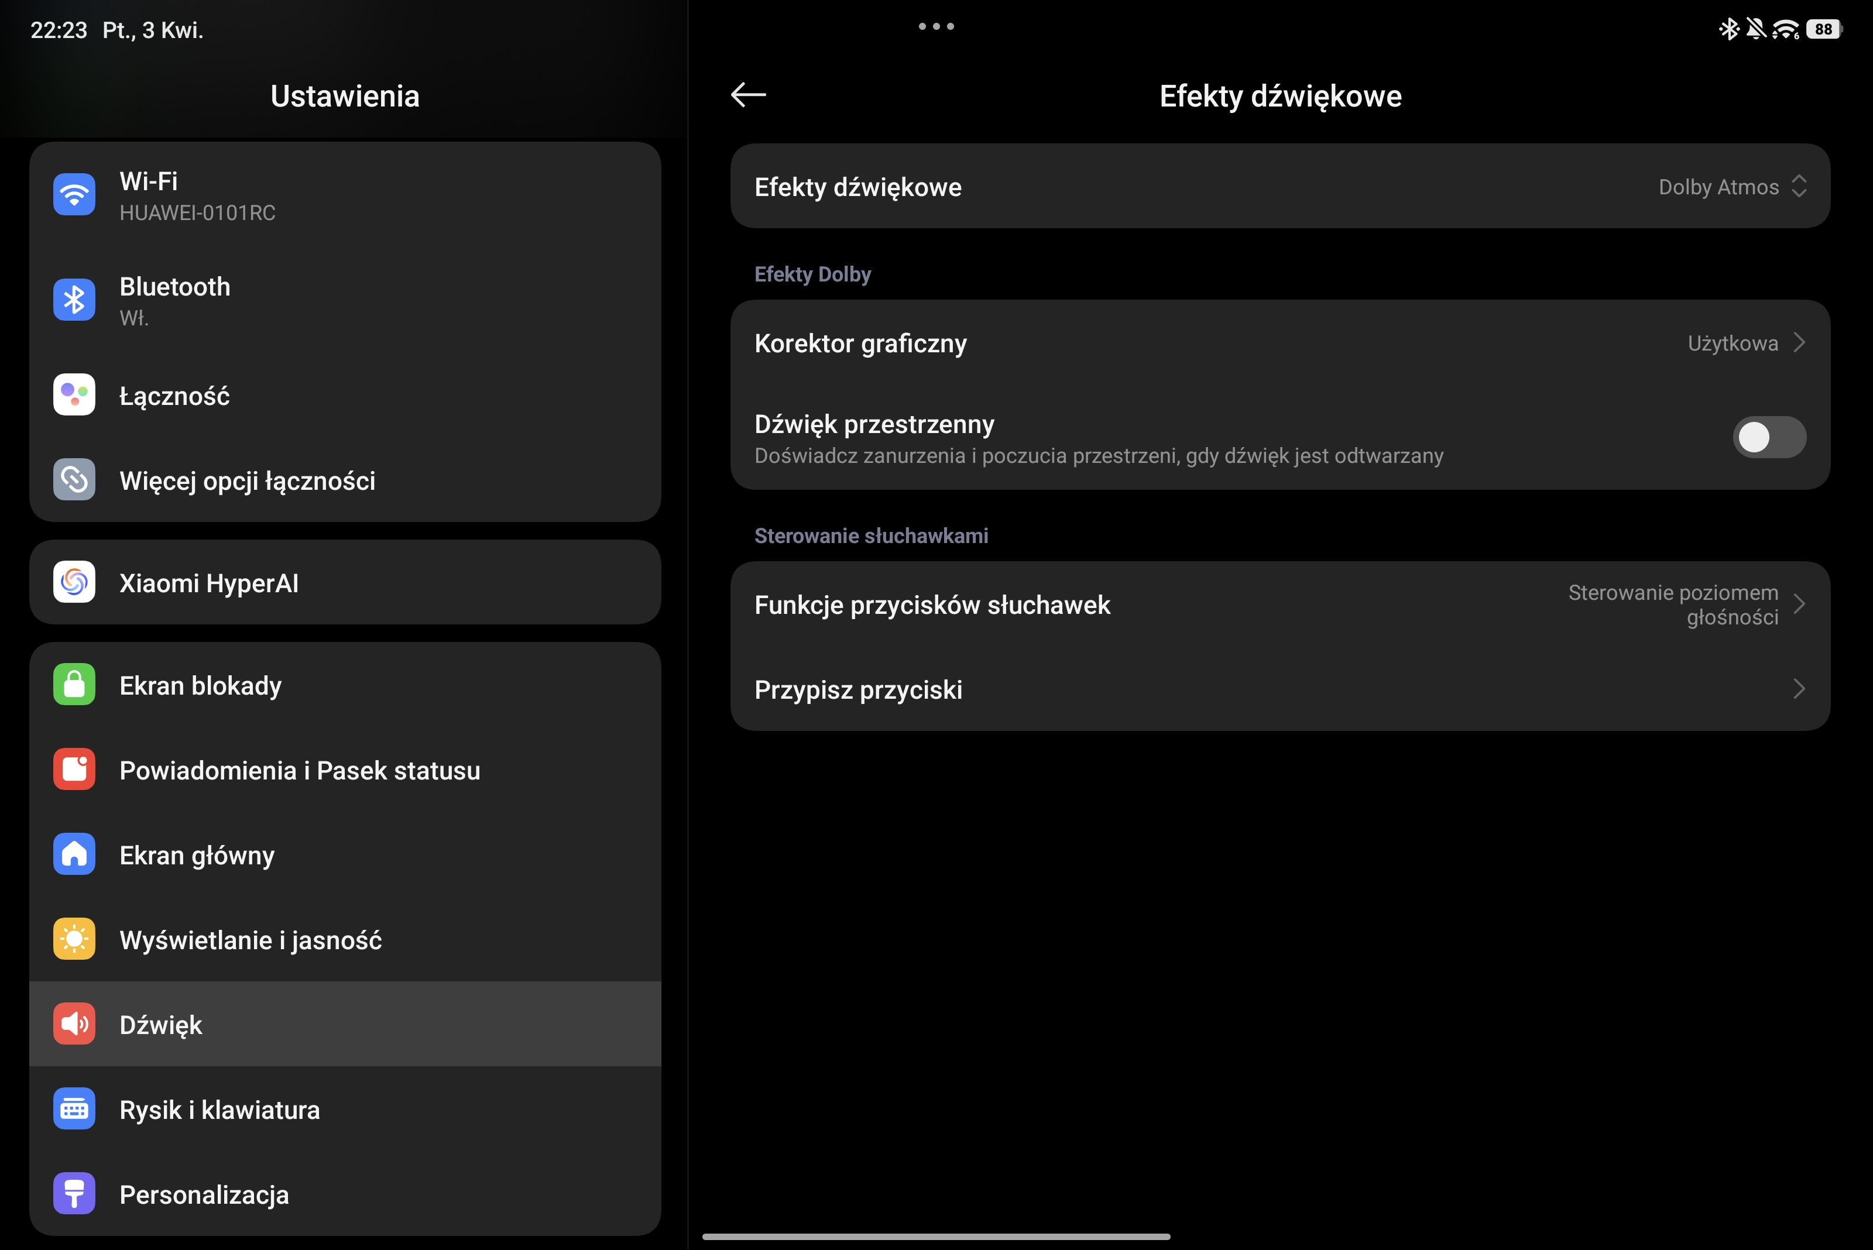
Task: Enable the Dźwięk przestrzenny switch
Action: (x=1768, y=437)
